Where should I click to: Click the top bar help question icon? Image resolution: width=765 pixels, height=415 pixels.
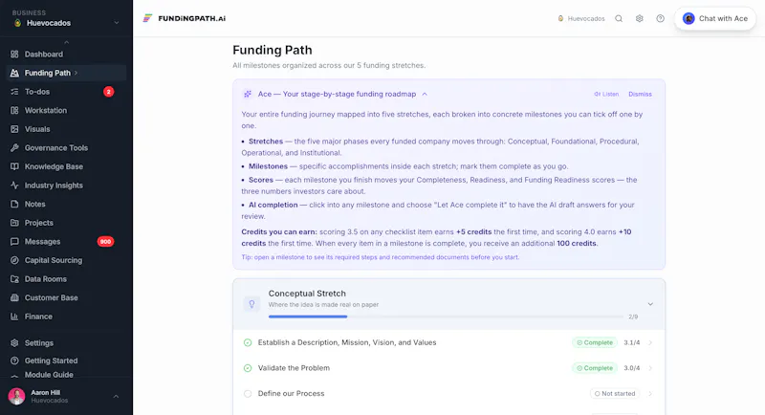[x=660, y=18]
